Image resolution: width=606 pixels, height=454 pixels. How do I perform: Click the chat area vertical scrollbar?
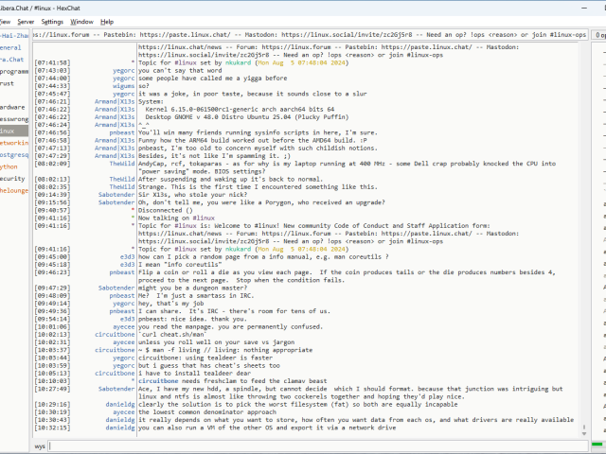(x=578, y=236)
